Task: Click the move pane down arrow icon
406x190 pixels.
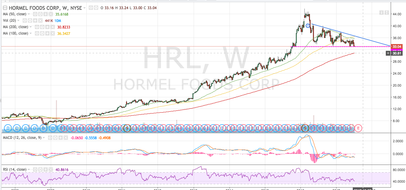Action: click(381, 13)
